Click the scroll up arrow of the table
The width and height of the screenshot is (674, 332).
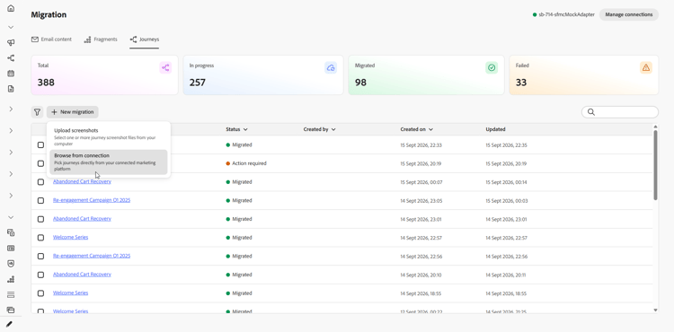(655, 127)
